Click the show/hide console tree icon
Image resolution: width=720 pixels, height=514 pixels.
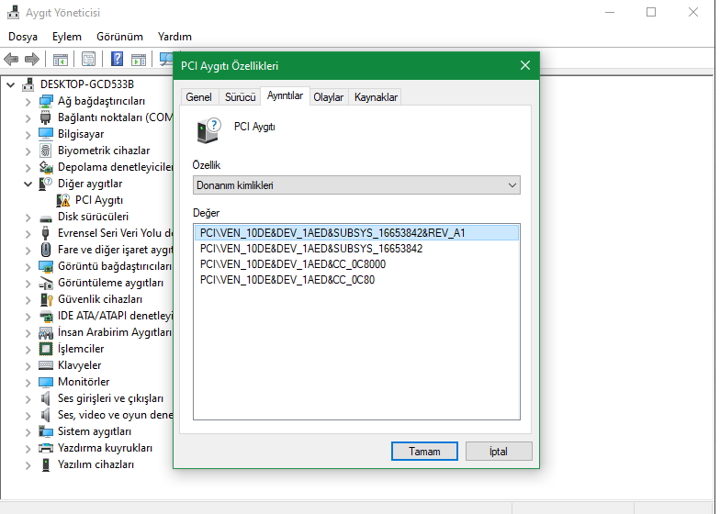pos(61,59)
